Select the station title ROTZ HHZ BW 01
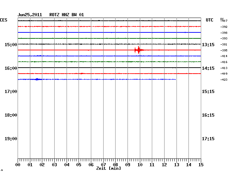Image resolution: width=229 pixels, height=174 pixels. pyautogui.click(x=67, y=15)
